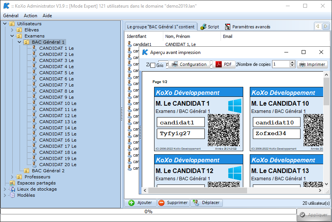This screenshot has width=332, height=222.
Task: Click user icon of CANDIDAT 20 Le
Action: pyautogui.click(x=34, y=164)
